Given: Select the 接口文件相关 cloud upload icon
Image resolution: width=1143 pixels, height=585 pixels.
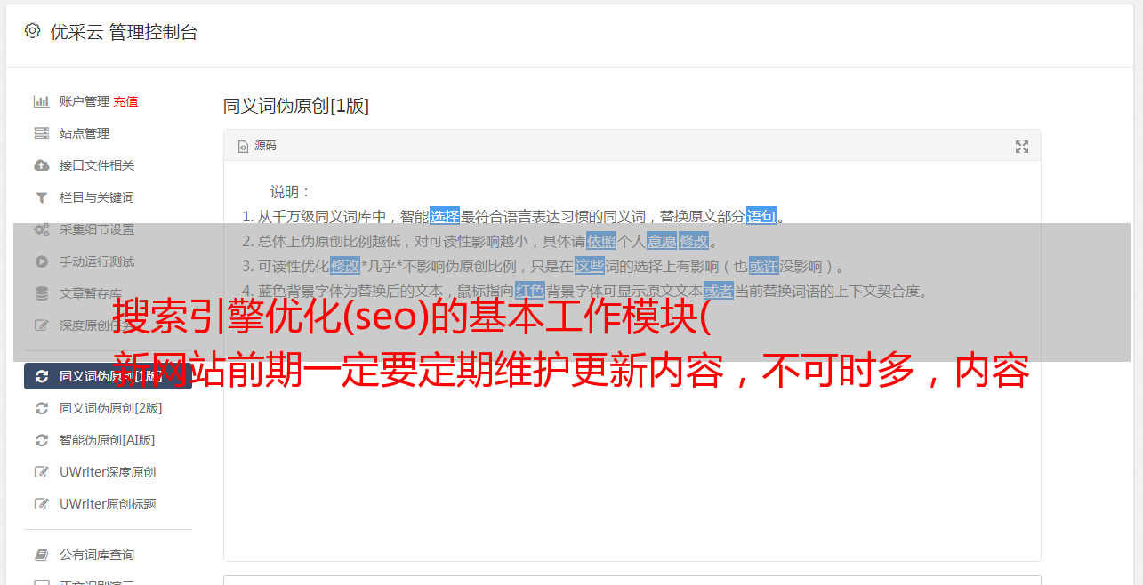Looking at the screenshot, I should 41,165.
